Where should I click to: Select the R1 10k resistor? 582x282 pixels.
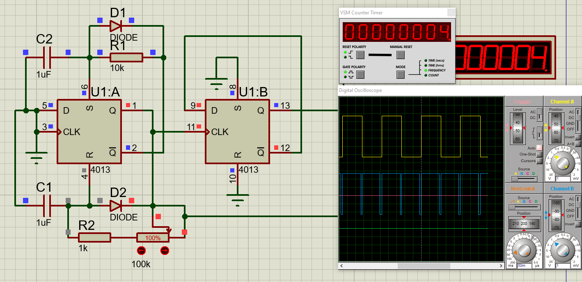tap(126, 57)
